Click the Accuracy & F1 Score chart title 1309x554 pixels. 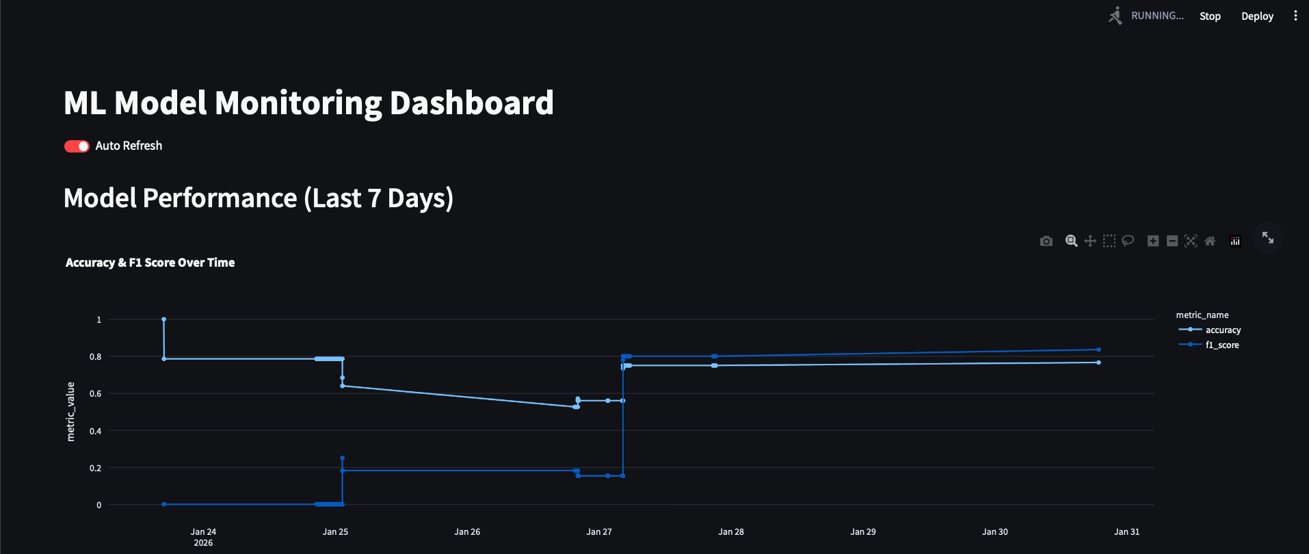tap(150, 263)
